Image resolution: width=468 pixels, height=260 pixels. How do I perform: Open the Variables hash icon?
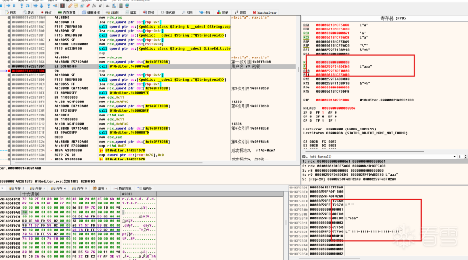coord(100,6)
